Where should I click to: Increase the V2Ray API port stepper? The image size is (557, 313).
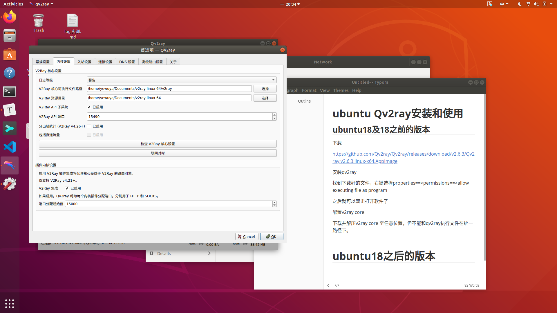coord(274,115)
